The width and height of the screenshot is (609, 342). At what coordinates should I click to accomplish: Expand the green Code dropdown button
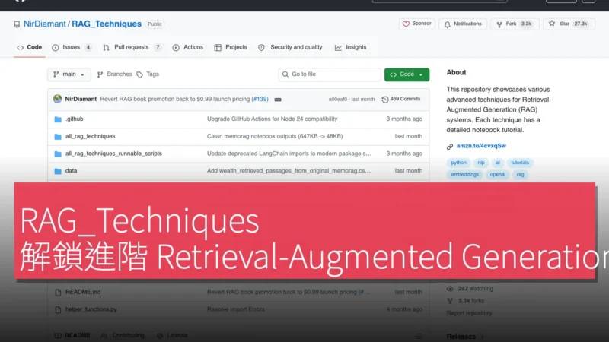coord(407,74)
